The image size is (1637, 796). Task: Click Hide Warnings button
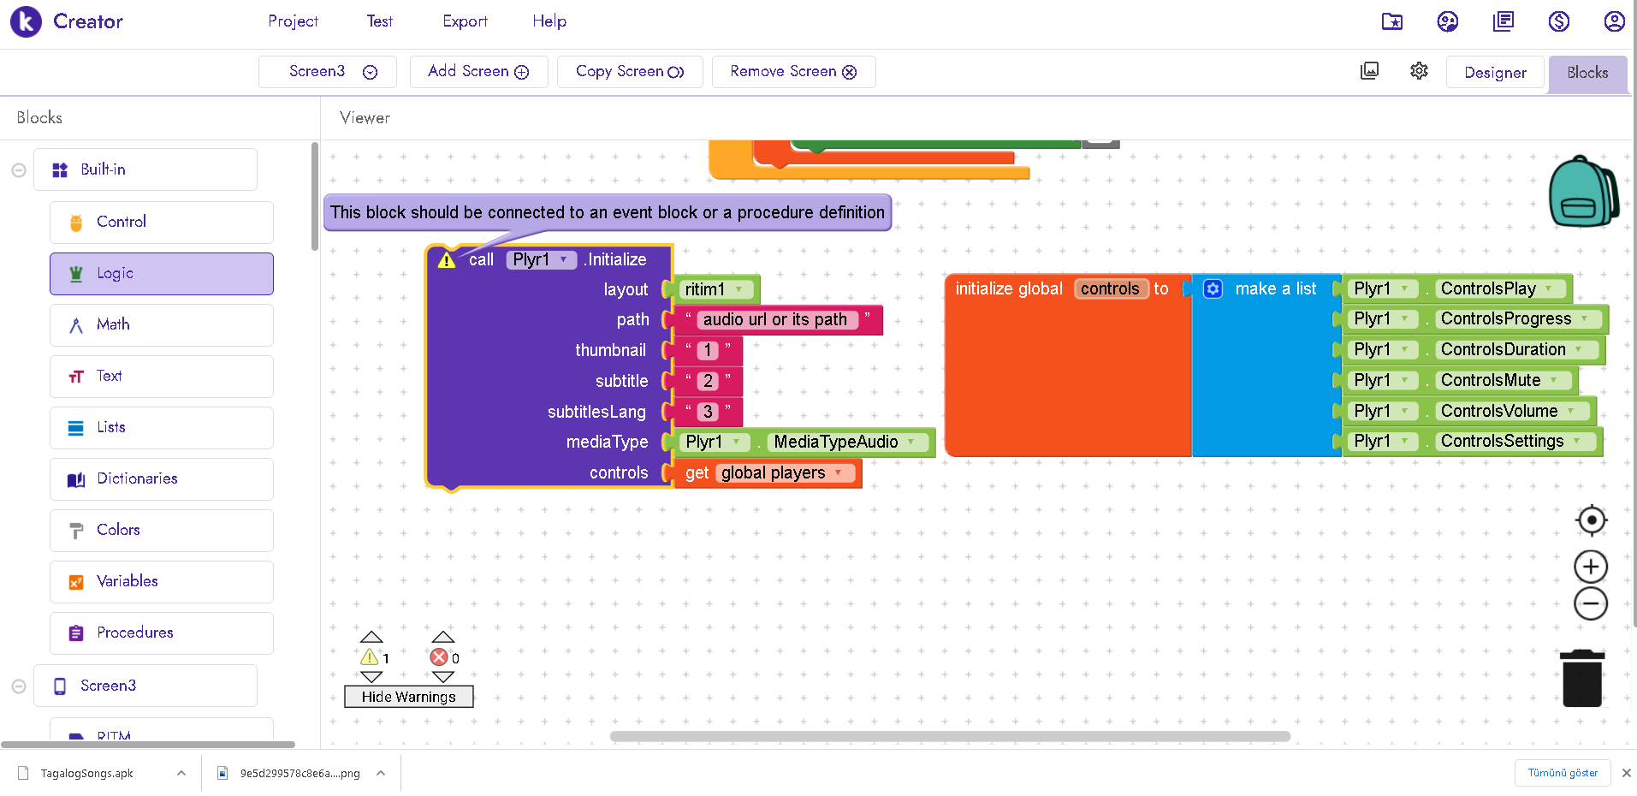click(x=408, y=697)
